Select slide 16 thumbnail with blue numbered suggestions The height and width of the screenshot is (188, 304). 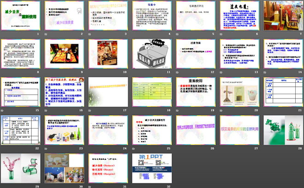64,92
